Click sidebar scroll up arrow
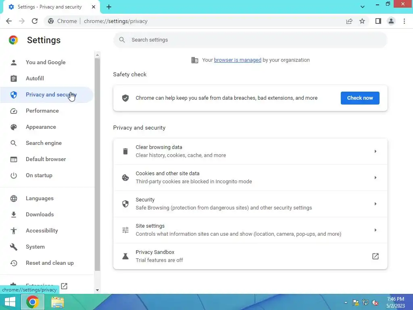The height and width of the screenshot is (310, 413). (97, 55)
